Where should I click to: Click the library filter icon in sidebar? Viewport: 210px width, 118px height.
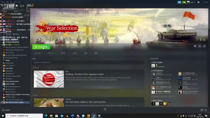tap(27, 20)
